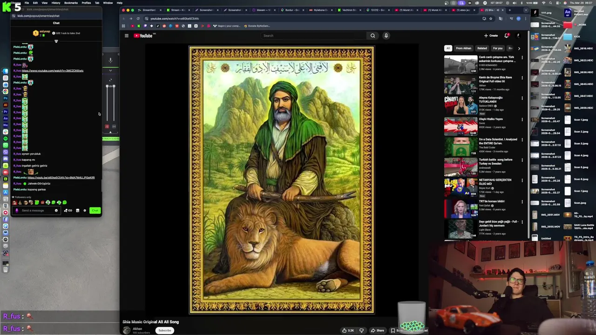Open Akhan channel avatar under video
This screenshot has height=335, width=596.
click(x=127, y=330)
